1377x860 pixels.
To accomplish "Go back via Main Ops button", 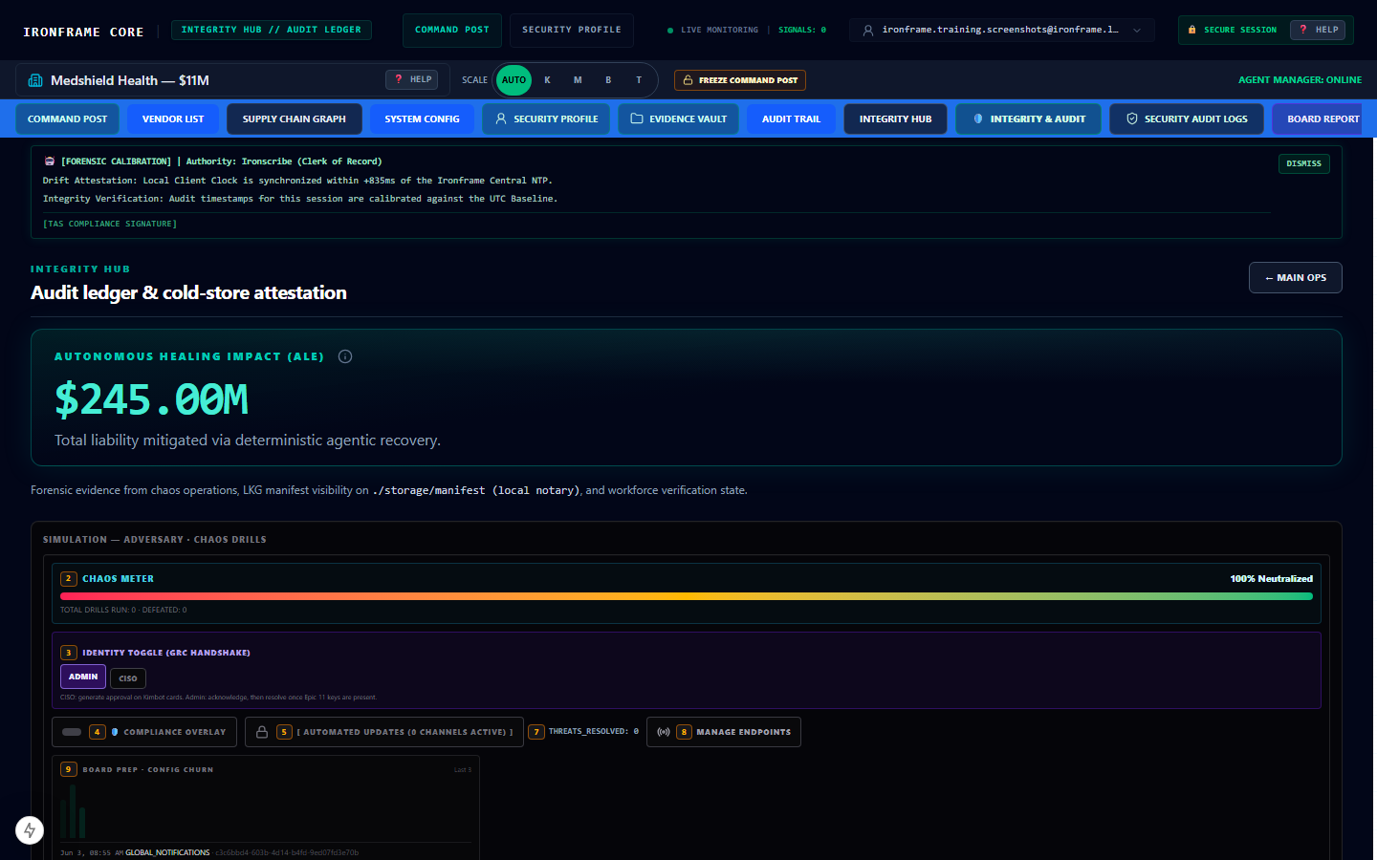I will point(1296,278).
